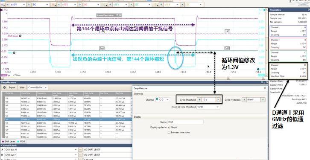Click the Name input field containing FEM
Screen dimensions: 310x160
point(185,122)
